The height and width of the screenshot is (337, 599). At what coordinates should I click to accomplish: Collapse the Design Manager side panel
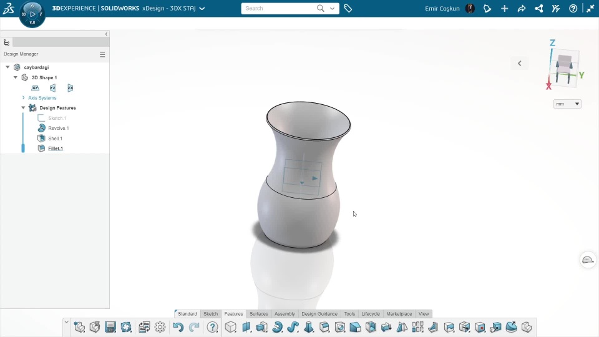click(106, 34)
